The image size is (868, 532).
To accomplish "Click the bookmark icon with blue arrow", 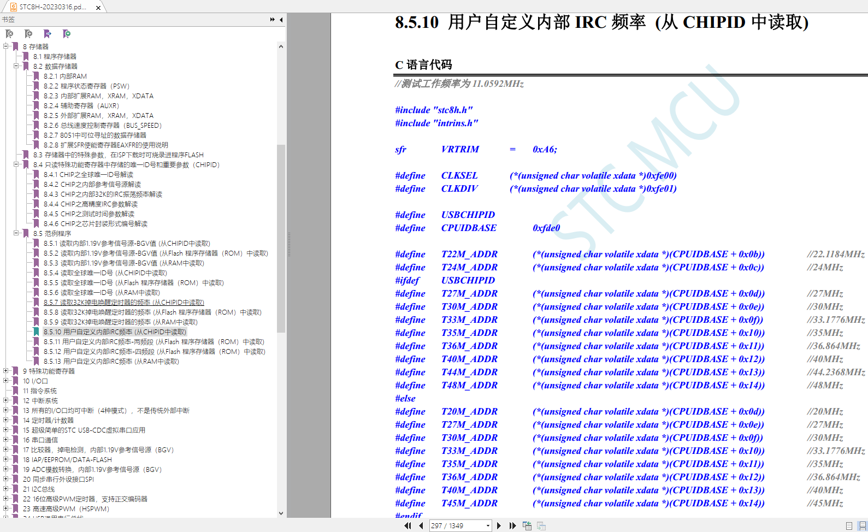I will point(48,34).
